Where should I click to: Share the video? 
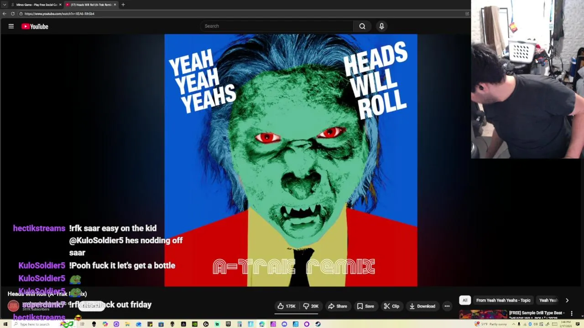click(338, 306)
